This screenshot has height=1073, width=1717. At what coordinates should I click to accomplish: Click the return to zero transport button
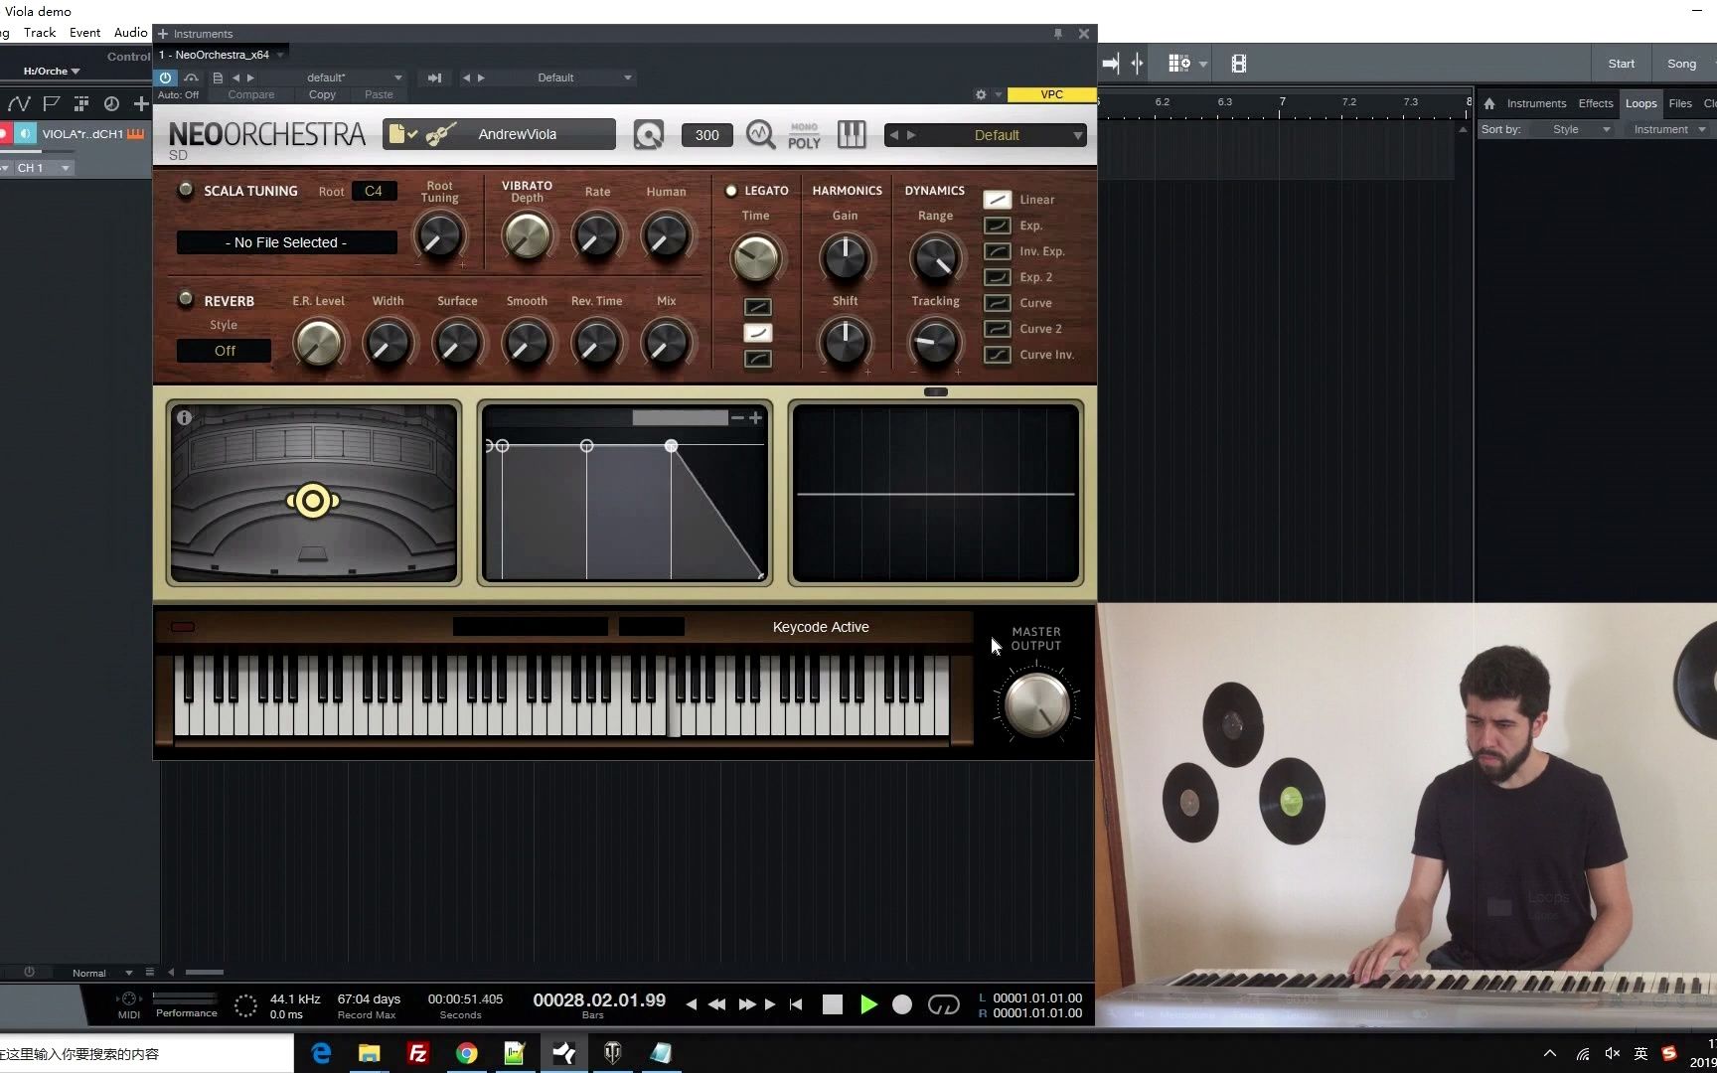coord(795,1004)
